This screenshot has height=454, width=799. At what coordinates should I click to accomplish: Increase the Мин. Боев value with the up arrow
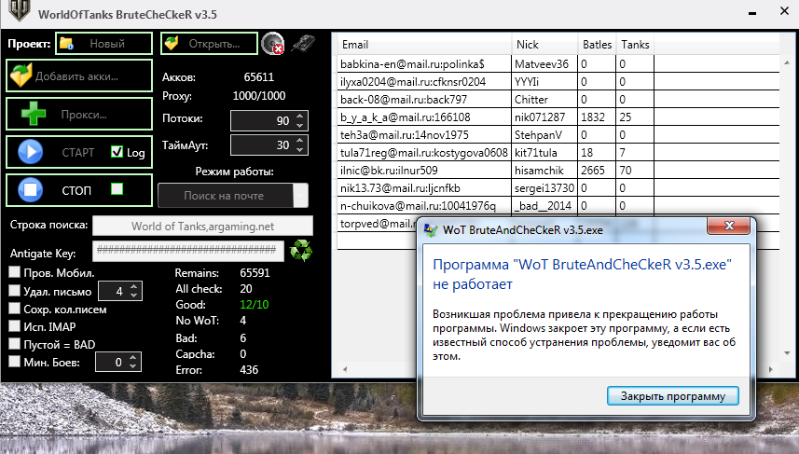pyautogui.click(x=133, y=358)
